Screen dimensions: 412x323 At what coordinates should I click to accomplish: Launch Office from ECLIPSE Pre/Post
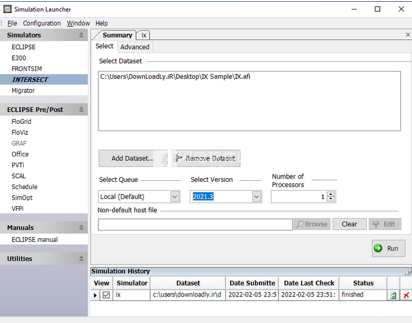20,154
